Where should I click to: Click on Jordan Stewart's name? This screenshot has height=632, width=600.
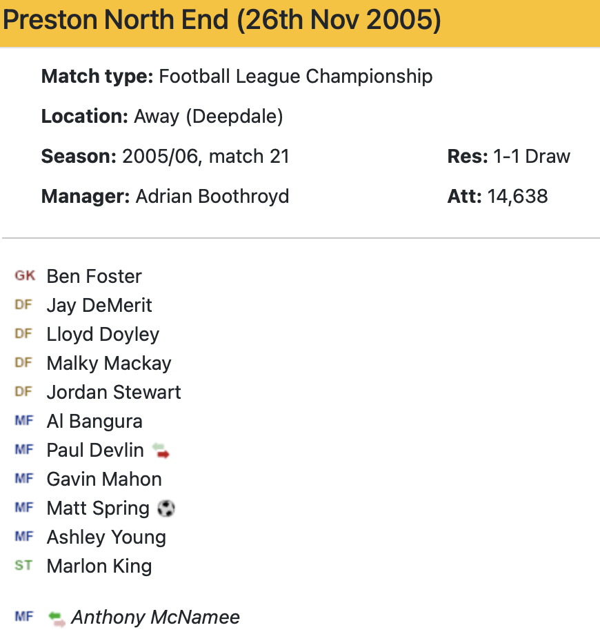tap(114, 392)
